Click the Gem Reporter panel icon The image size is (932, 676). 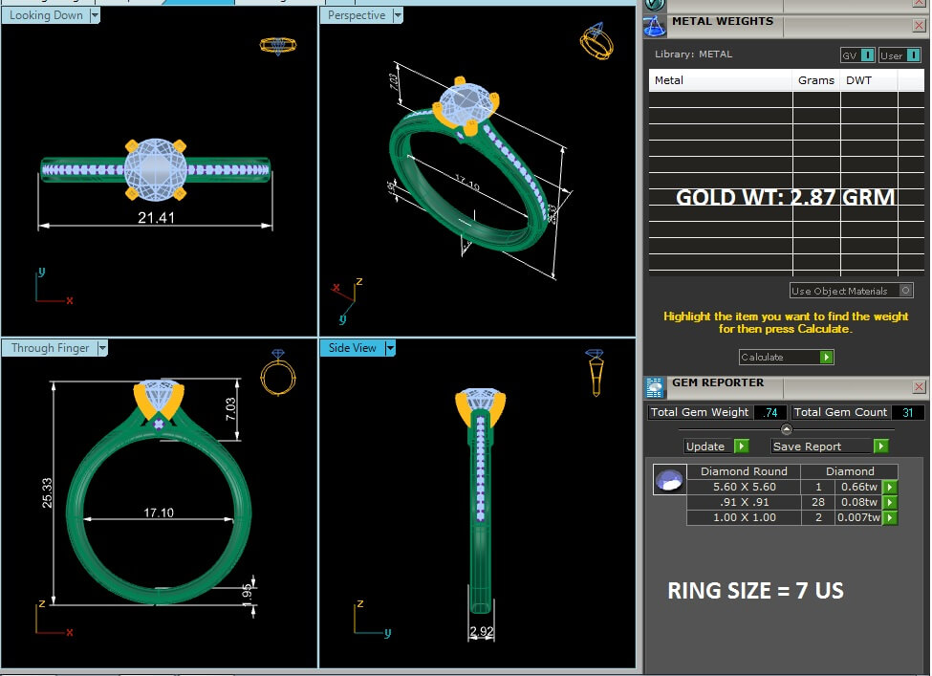pos(655,387)
